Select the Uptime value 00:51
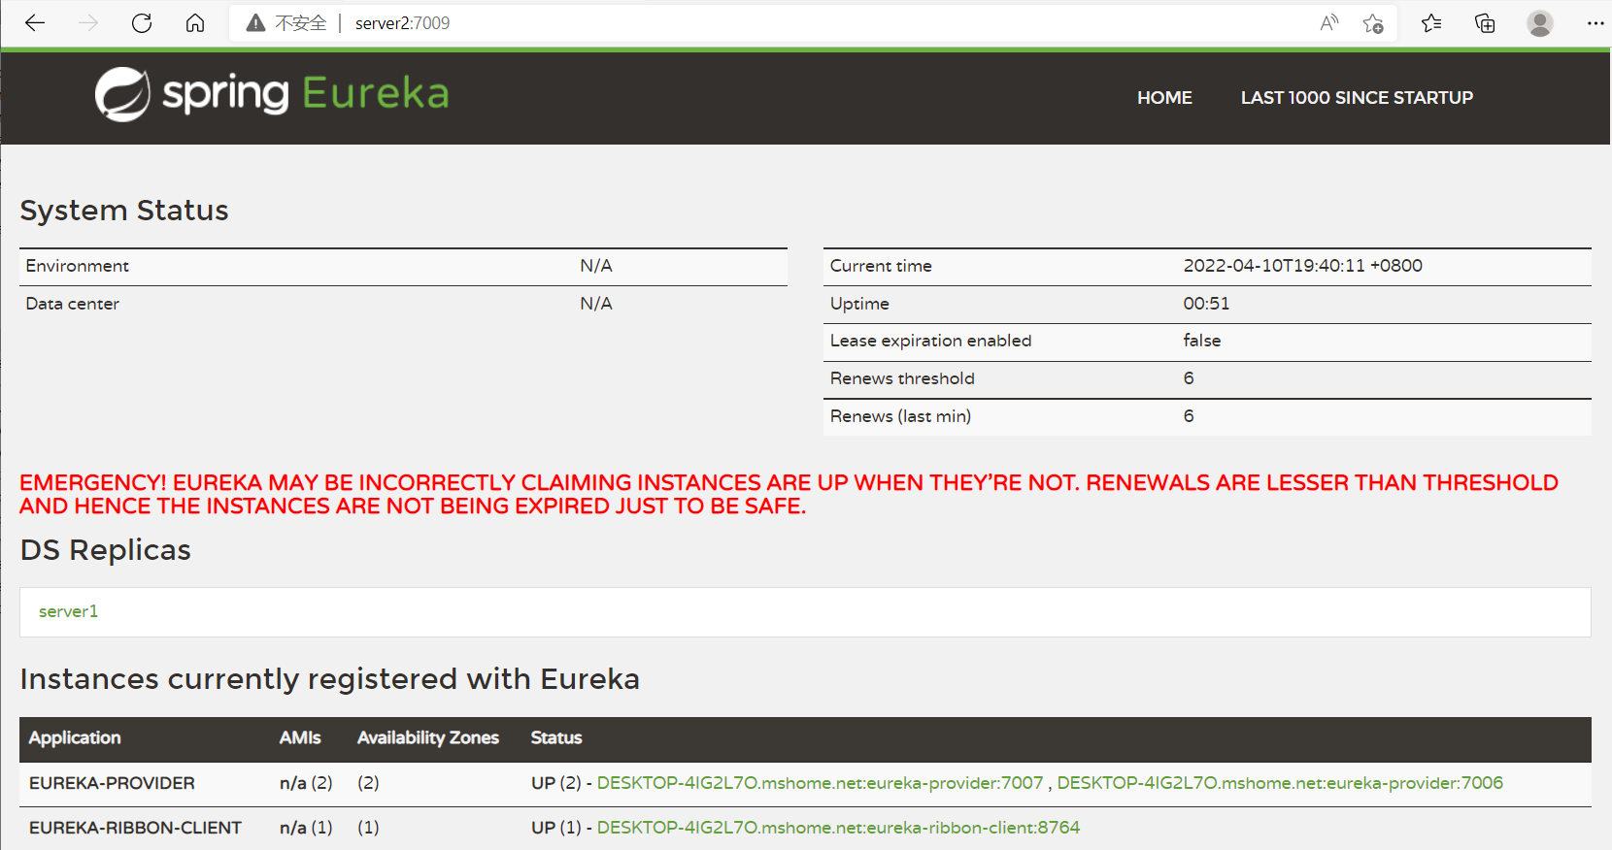Viewport: 1612px width, 850px height. (x=1206, y=304)
